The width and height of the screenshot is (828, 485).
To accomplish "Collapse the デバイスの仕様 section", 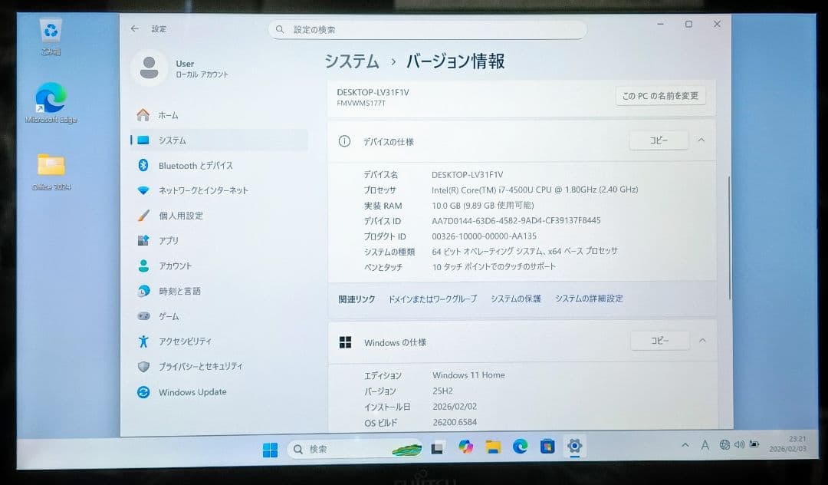I will 702,140.
